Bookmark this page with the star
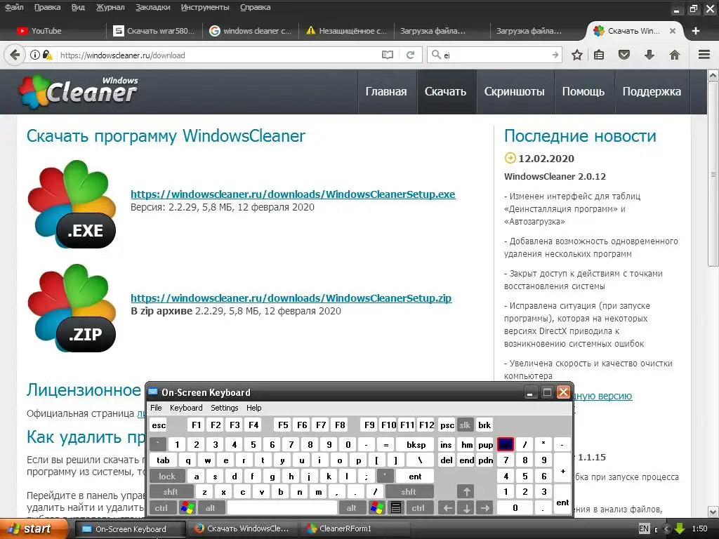 click(577, 55)
